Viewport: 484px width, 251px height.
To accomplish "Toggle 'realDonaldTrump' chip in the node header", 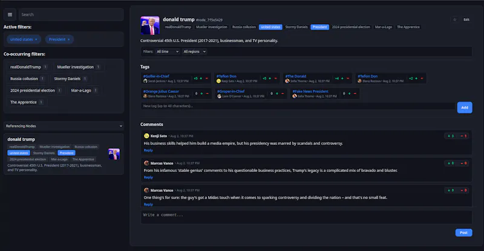I will click(x=178, y=27).
